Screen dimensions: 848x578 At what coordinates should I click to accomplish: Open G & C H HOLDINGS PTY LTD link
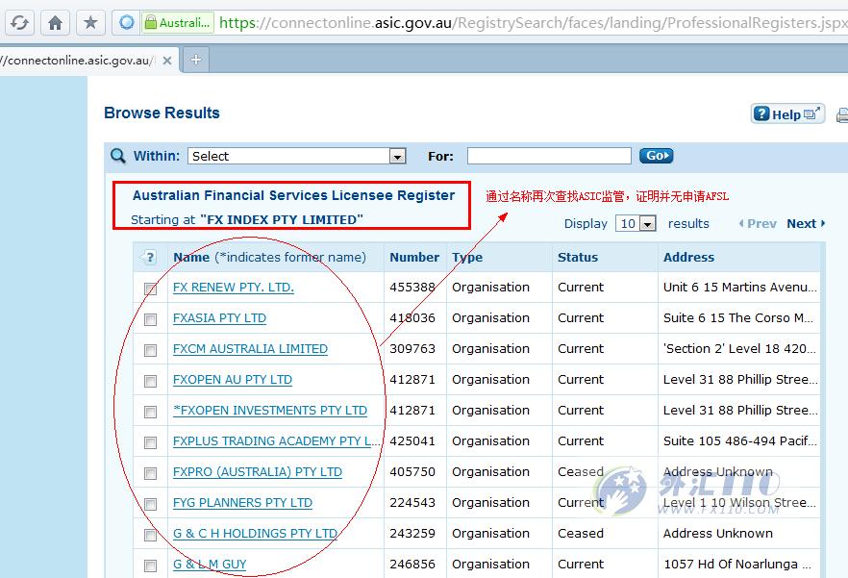256,534
